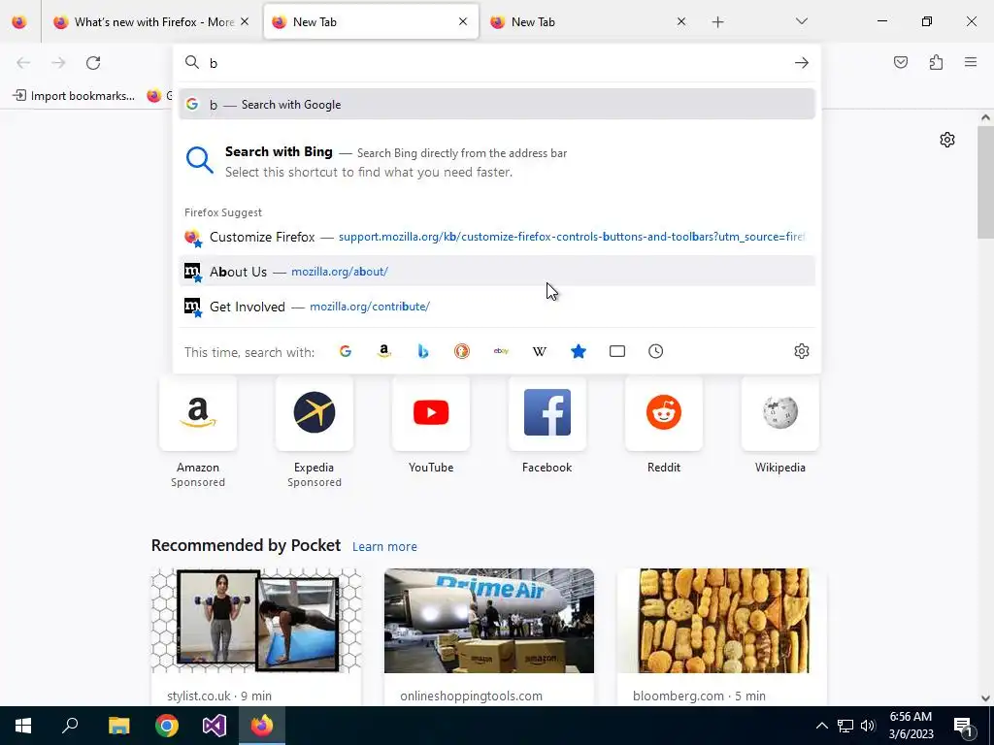Open About Us mozilla.org suggestion
Image resolution: width=994 pixels, height=745 pixels.
[x=497, y=272]
